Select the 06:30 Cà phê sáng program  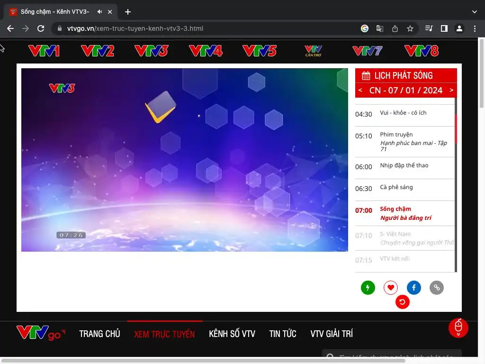tap(404, 189)
